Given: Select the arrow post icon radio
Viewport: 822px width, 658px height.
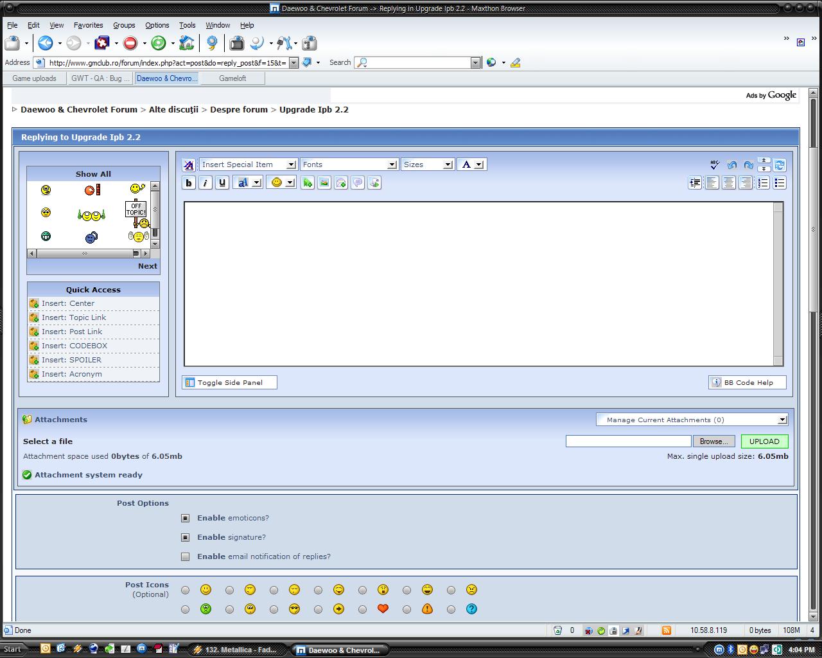Looking at the screenshot, I should point(318,609).
